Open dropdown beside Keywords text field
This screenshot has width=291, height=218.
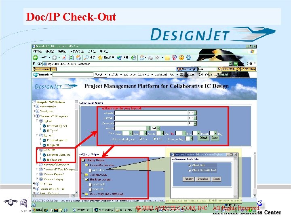pos(195,123)
